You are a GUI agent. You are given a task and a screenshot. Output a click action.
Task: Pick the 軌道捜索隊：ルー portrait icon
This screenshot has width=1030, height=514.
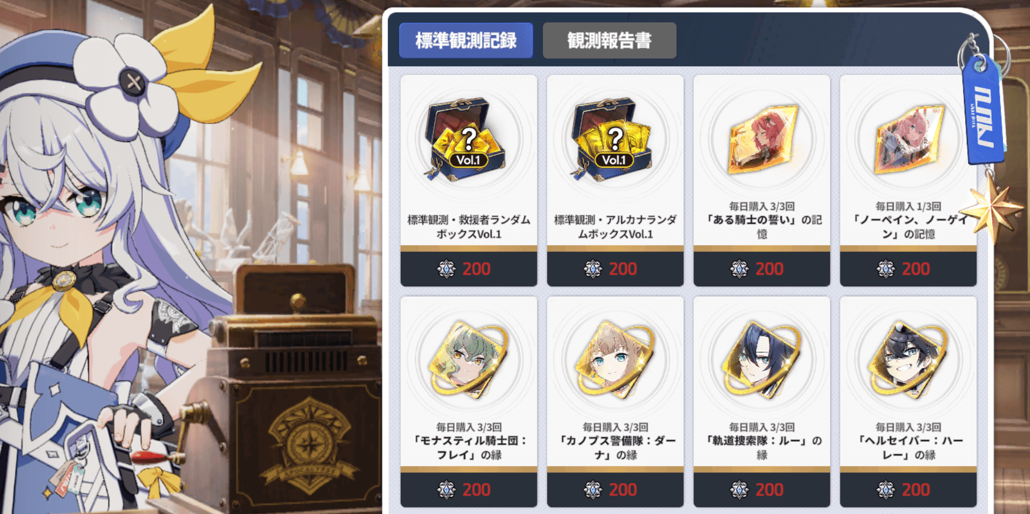point(762,360)
